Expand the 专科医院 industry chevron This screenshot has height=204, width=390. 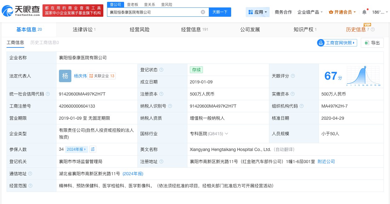(x=227, y=134)
